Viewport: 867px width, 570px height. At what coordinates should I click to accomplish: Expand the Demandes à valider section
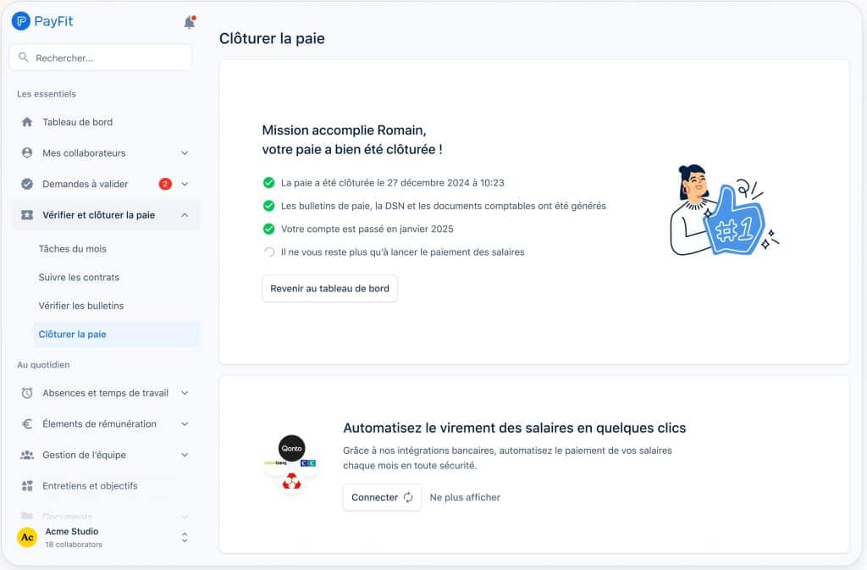[185, 184]
